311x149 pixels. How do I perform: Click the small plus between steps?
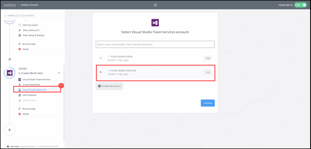pyautogui.click(x=10, y=59)
